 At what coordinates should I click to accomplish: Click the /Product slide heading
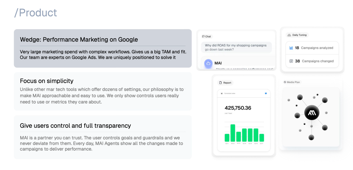tap(36, 13)
